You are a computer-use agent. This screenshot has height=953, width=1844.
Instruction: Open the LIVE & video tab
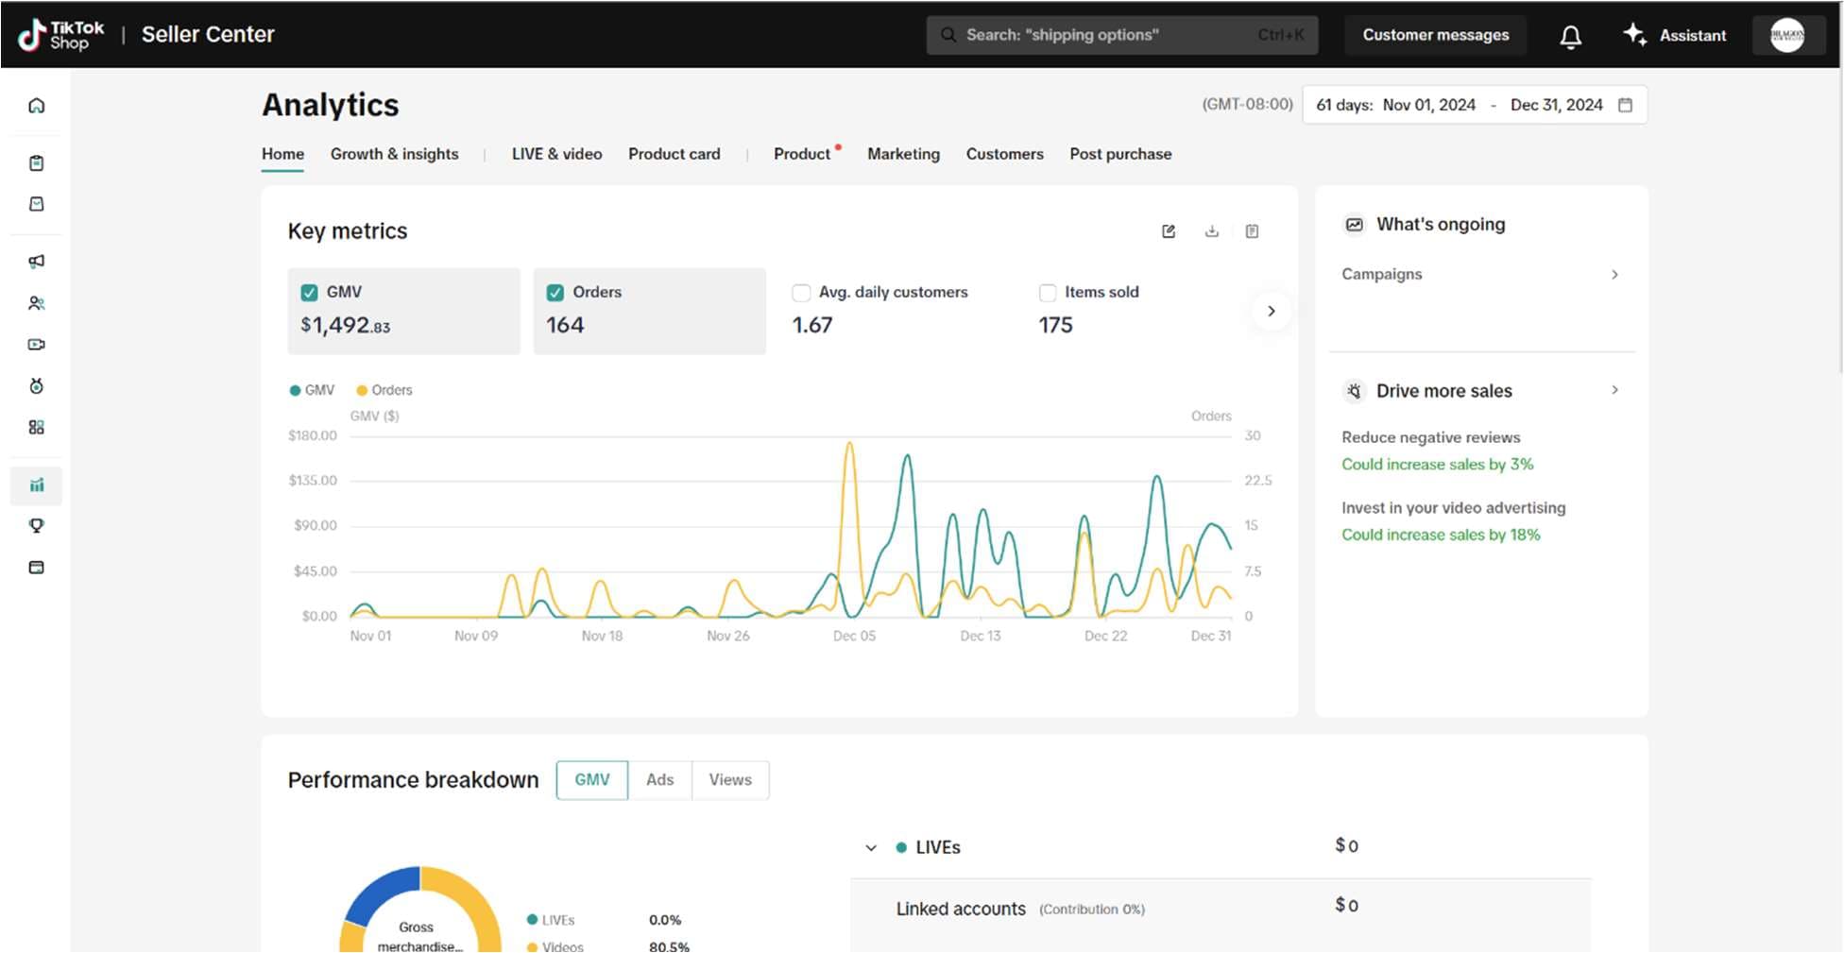556,154
